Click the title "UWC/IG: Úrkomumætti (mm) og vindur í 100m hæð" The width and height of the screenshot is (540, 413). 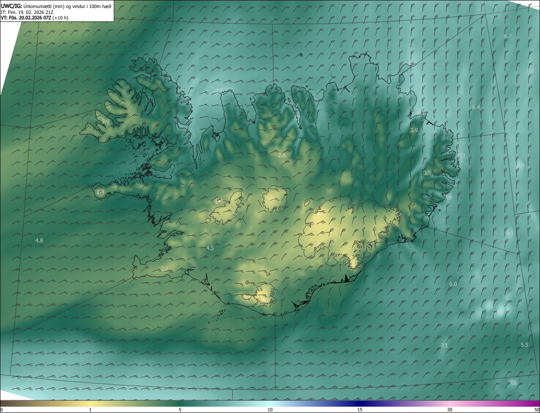[56, 6]
